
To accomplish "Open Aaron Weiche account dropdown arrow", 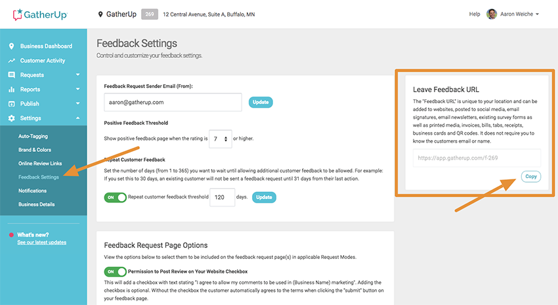I will 537,14.
